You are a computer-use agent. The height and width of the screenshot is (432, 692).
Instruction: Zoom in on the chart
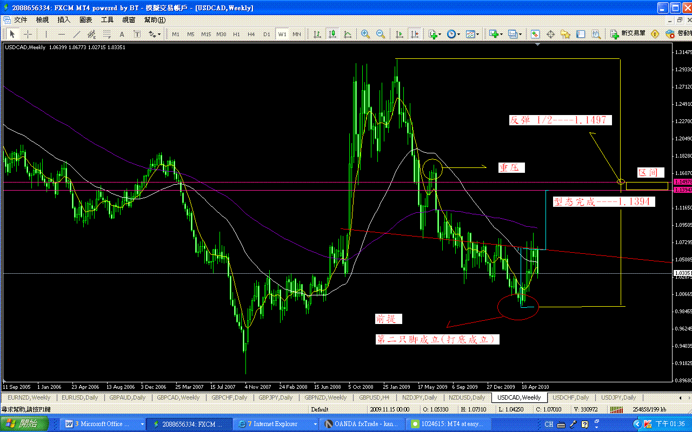(x=366, y=34)
